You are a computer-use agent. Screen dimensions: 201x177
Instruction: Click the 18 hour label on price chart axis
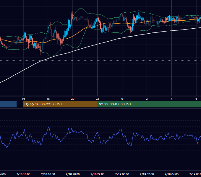(x=48, y=99)
